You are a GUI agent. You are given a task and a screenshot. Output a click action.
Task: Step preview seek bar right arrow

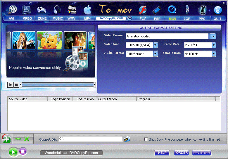94,84
